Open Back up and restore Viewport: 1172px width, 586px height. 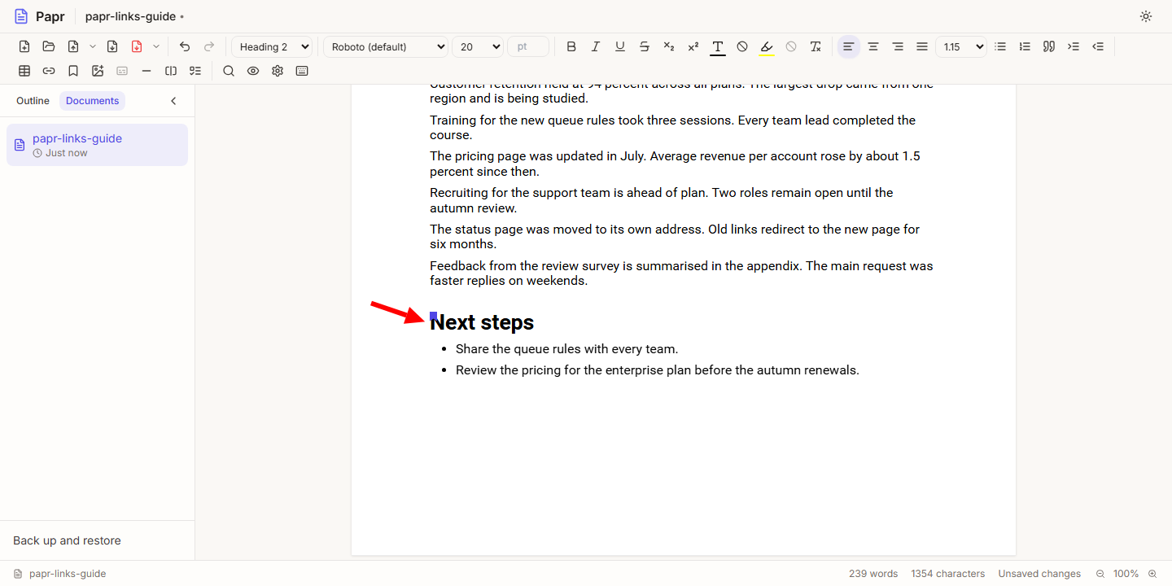tap(67, 540)
